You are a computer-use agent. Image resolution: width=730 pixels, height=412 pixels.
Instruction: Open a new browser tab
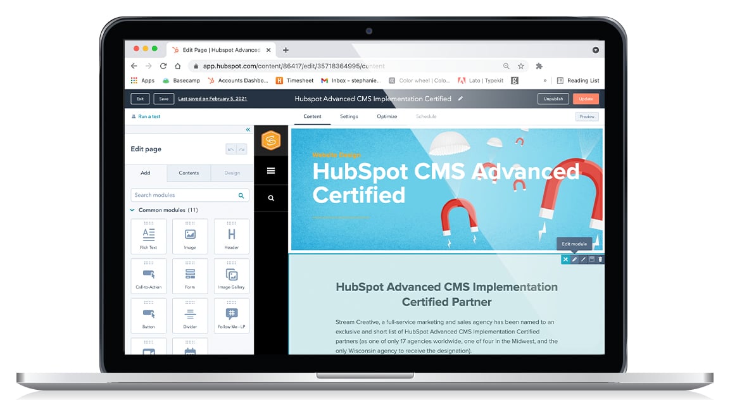[286, 50]
